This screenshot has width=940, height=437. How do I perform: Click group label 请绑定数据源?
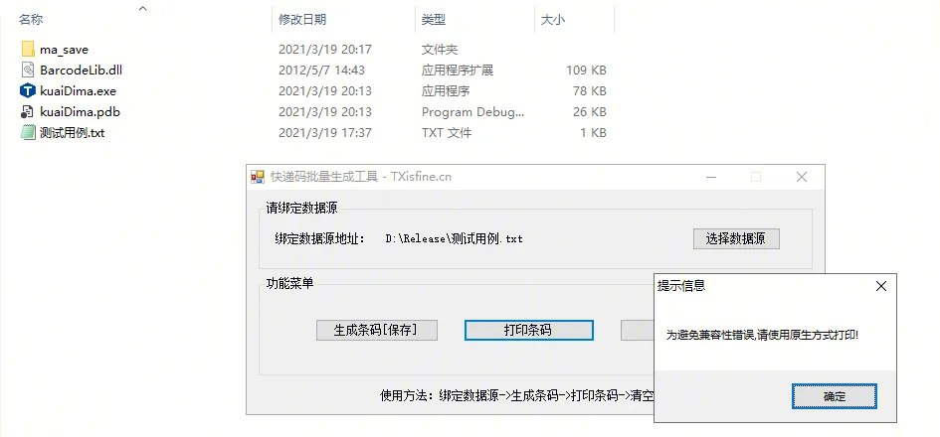(301, 209)
